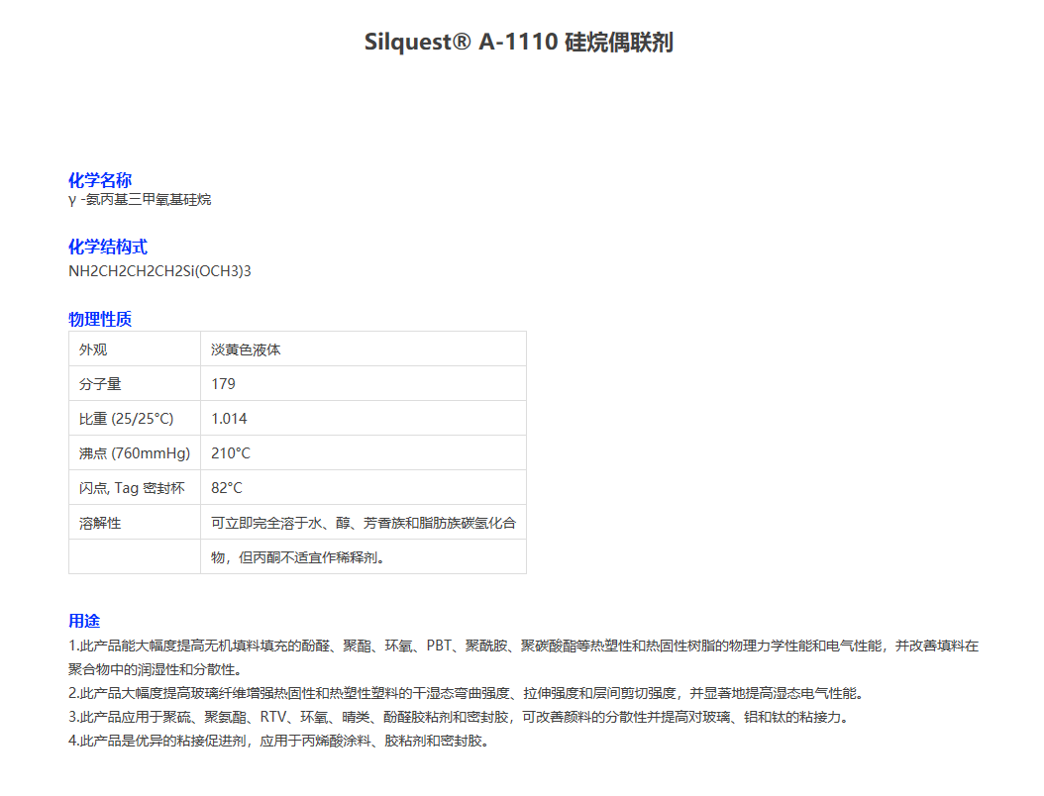
Task: Select the 化学名称 heading
Action: pos(100,180)
